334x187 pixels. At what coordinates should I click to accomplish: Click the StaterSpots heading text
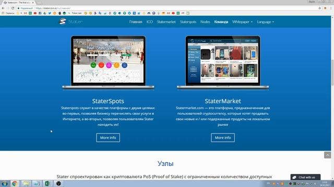(x=108, y=101)
